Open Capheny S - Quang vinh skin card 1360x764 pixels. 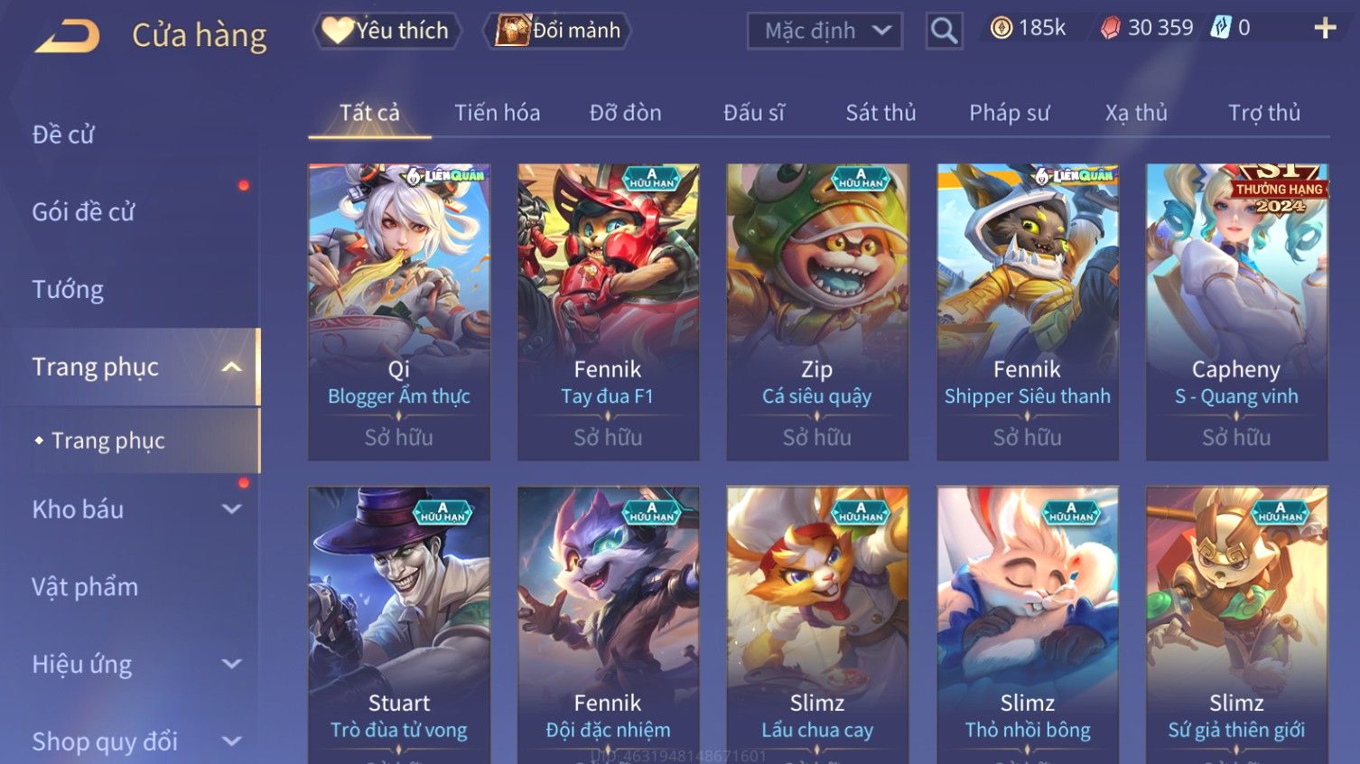[1236, 312]
